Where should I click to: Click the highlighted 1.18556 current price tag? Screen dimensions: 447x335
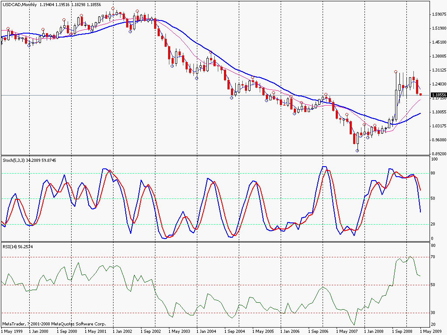click(x=438, y=95)
